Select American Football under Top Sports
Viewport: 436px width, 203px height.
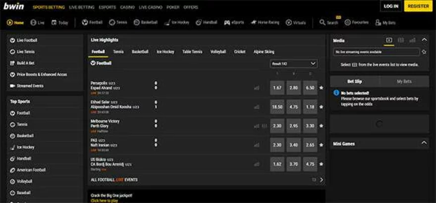tap(45, 170)
